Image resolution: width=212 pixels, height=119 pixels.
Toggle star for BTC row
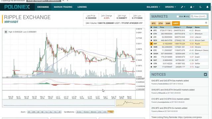point(151,30)
